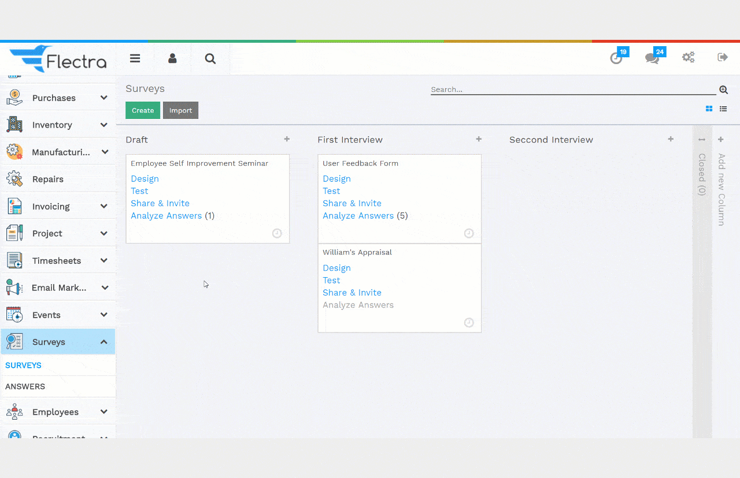740x478 pixels.
Task: Click the plus icon in the Draft column
Action: pos(287,139)
